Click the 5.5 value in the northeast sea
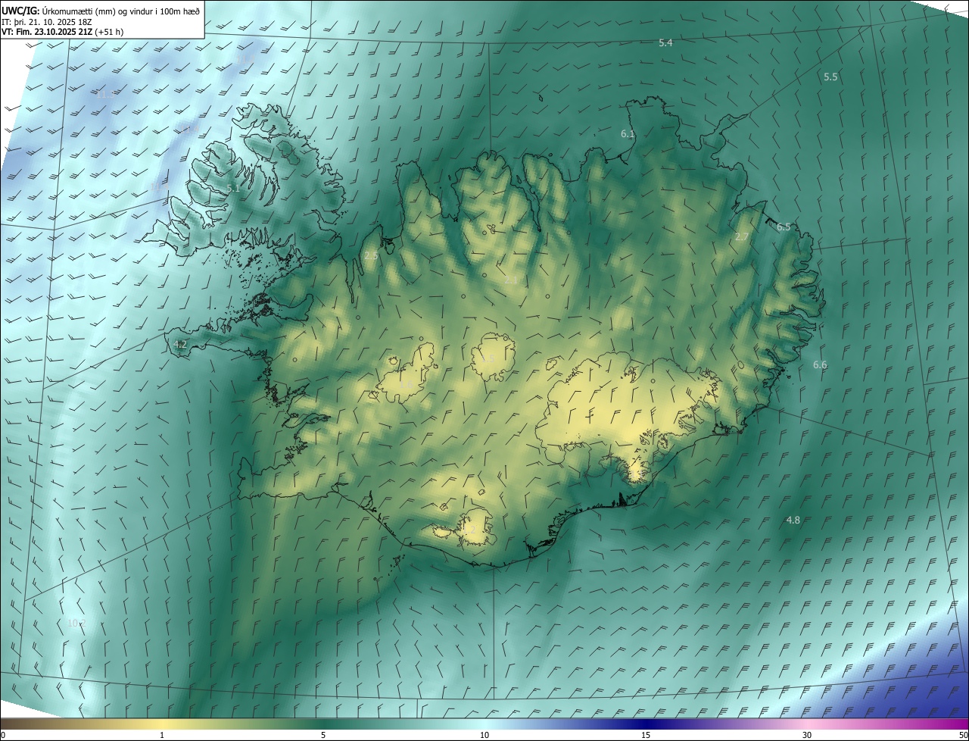Image resolution: width=969 pixels, height=741 pixels. (x=830, y=77)
